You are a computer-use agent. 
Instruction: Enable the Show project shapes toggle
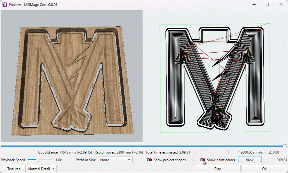[x=149, y=160]
